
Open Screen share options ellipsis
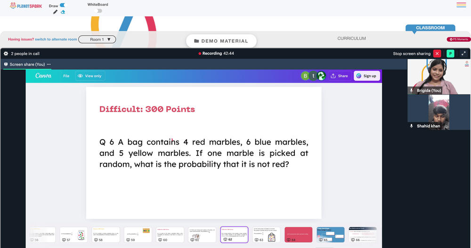point(49,64)
